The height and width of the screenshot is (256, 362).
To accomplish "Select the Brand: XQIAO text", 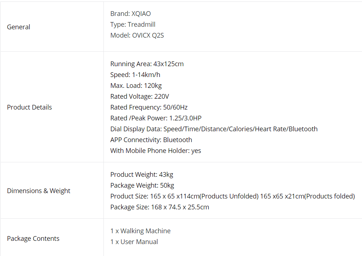I will click(131, 14).
